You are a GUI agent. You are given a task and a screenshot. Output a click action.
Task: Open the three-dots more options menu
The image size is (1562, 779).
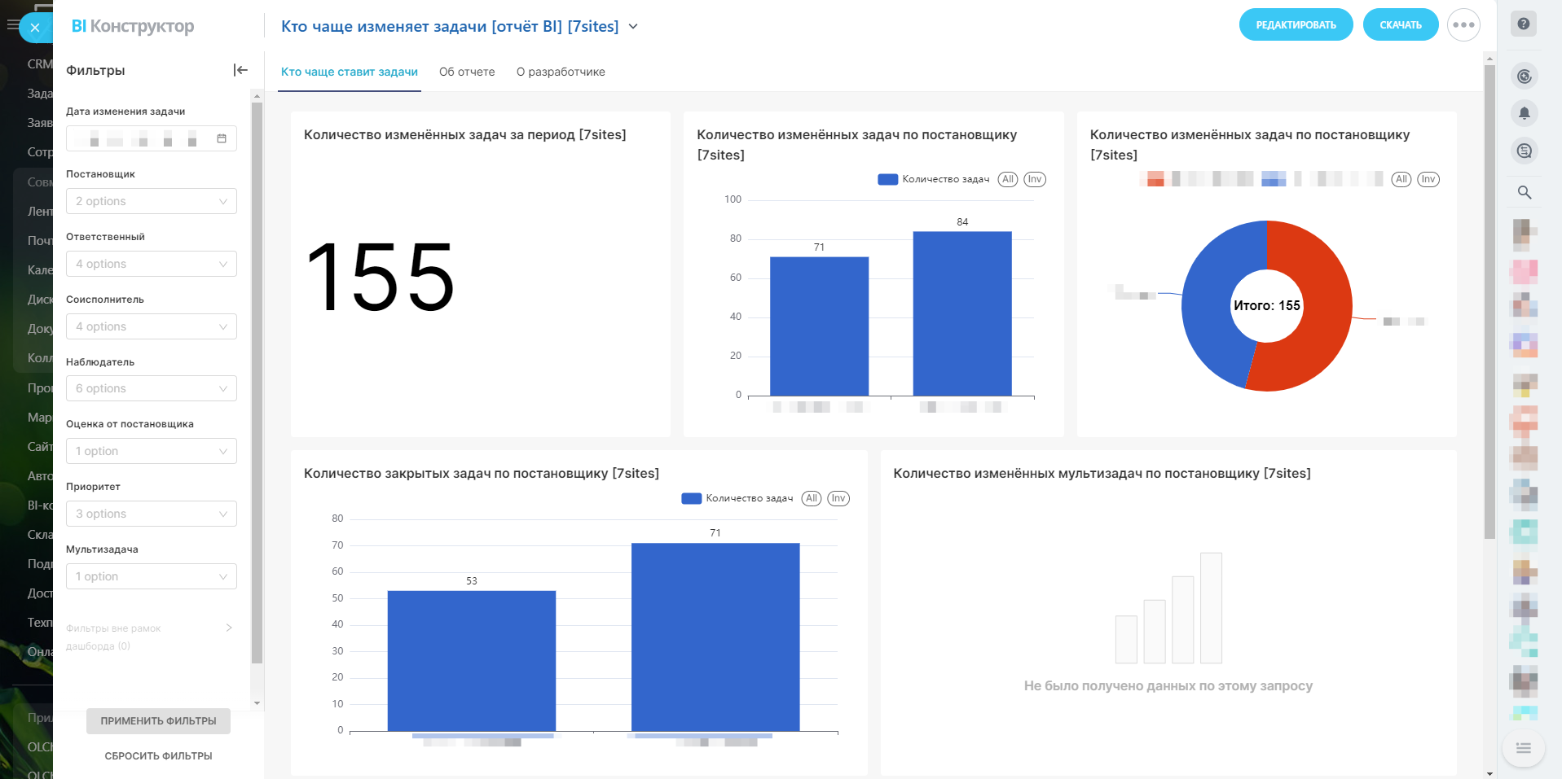click(x=1463, y=25)
